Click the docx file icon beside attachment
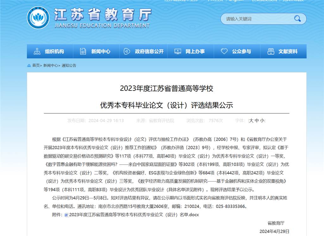Image resolution: width=324 pixels, height=236 pixels. pyautogui.click(x=66, y=215)
